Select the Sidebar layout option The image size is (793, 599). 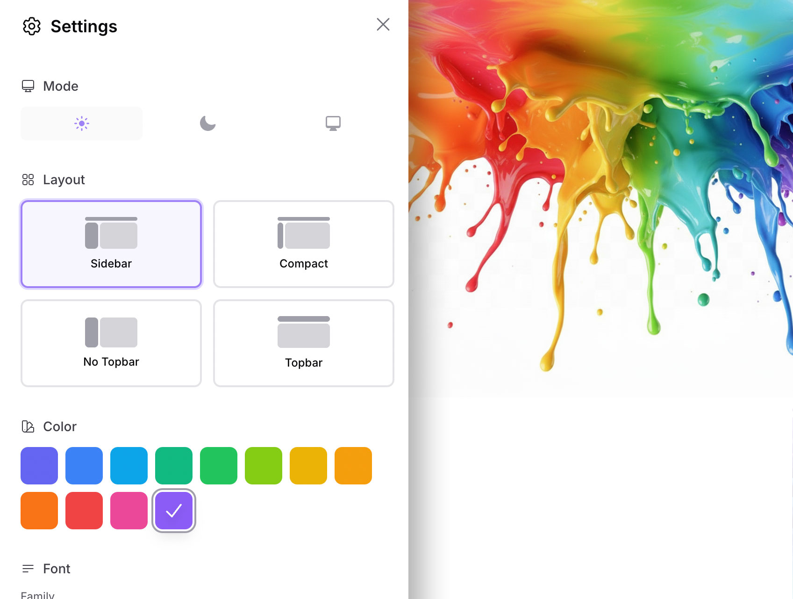[111, 244]
